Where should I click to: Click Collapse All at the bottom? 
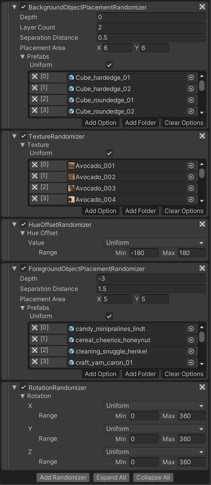point(153,478)
